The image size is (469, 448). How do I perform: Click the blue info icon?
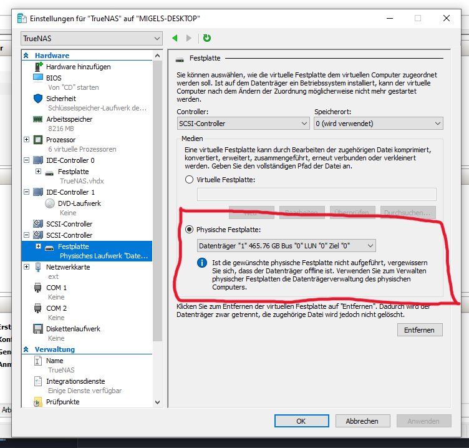(202, 263)
